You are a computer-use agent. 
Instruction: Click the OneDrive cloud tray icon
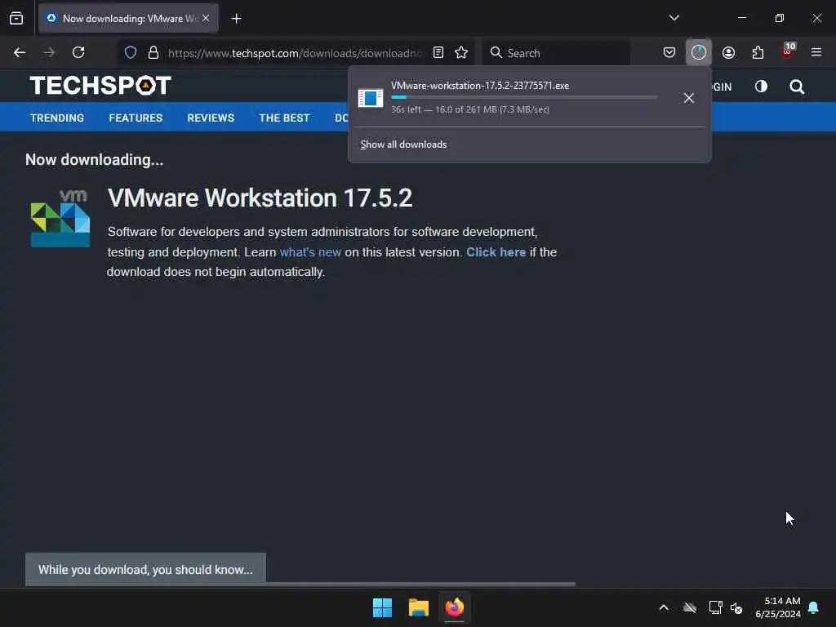[689, 607]
